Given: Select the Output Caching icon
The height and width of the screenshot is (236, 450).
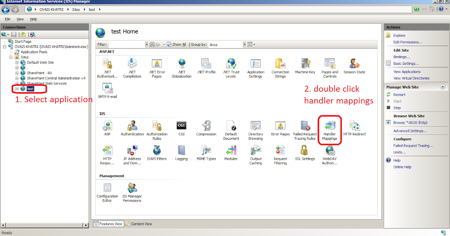Looking at the screenshot, I should click(x=255, y=155).
